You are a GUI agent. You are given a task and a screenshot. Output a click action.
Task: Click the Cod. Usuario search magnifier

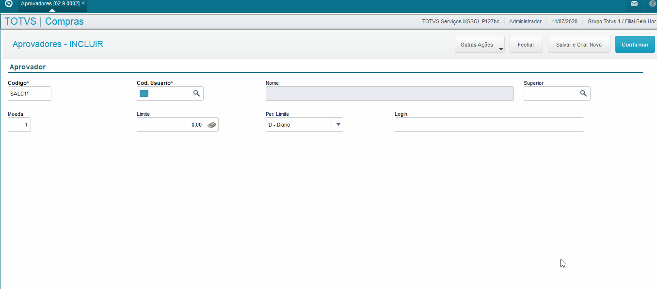click(196, 94)
